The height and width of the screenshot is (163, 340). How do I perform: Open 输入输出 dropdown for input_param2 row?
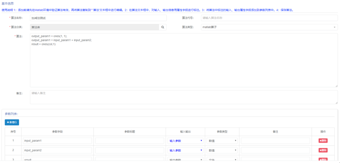(185, 150)
